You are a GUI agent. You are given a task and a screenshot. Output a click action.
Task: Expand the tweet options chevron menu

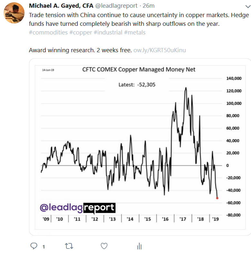(x=247, y=6)
